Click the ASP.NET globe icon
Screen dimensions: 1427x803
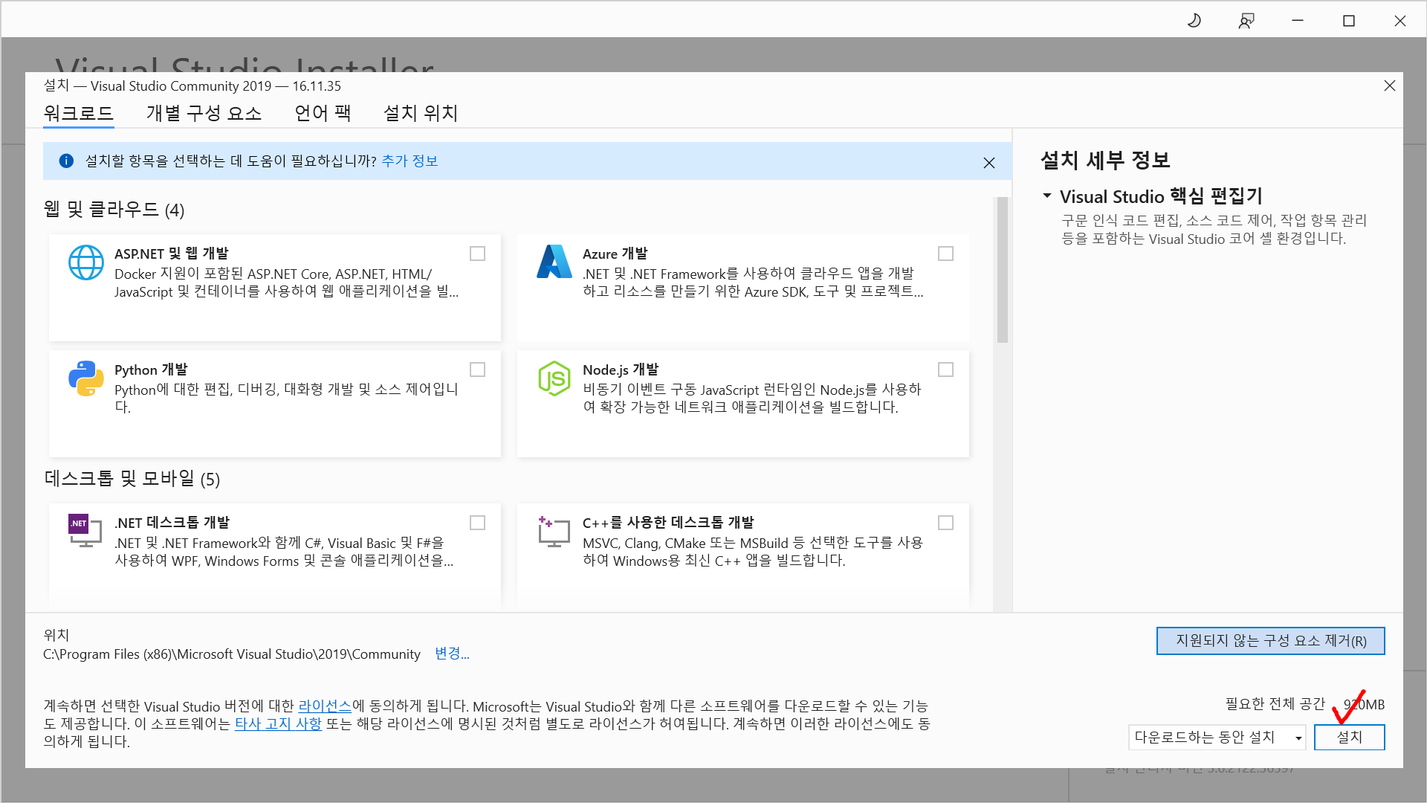(86, 262)
